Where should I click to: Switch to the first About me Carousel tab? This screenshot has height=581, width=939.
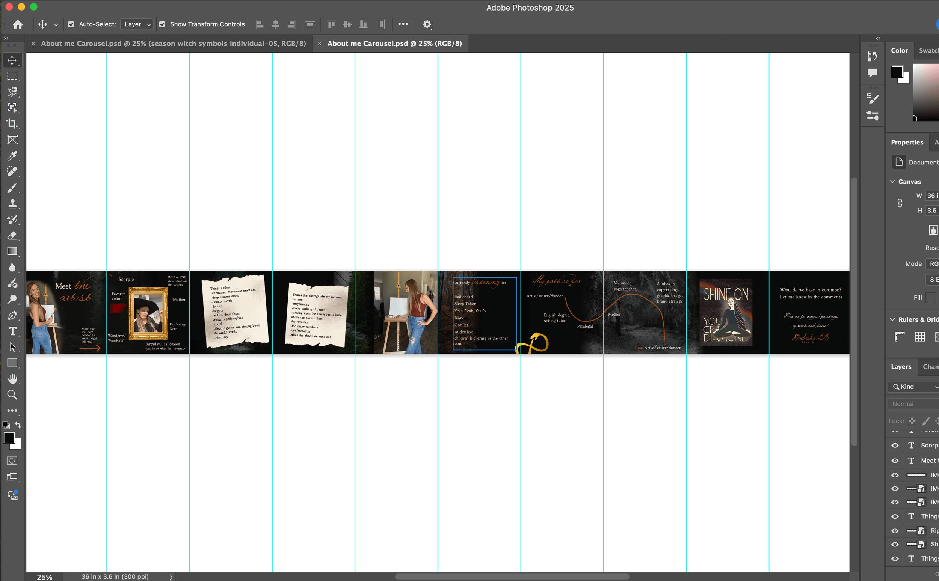173,44
